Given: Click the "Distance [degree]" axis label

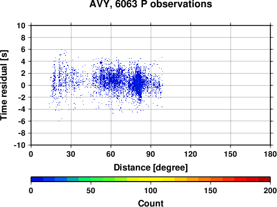Looking at the screenshot, I should (x=151, y=168).
